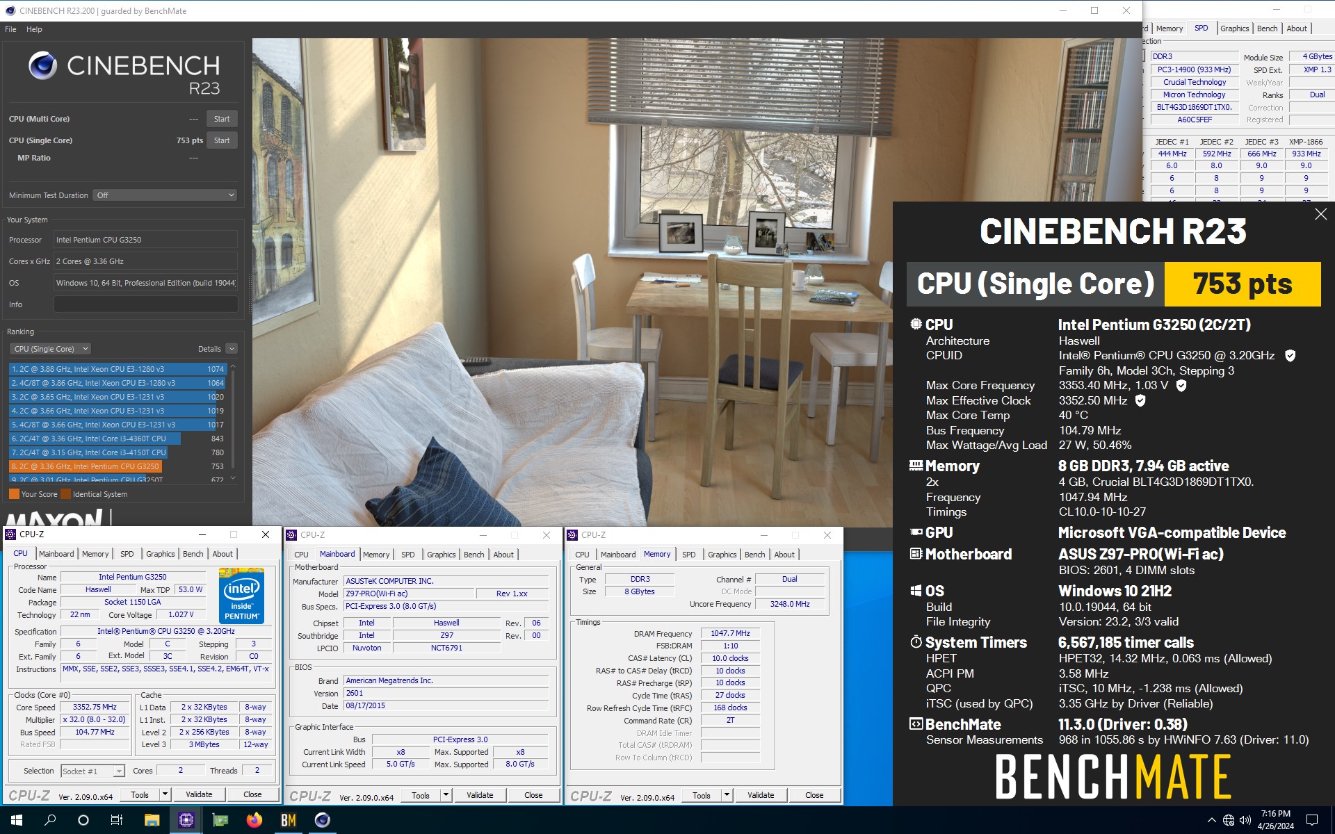This screenshot has width=1335, height=834.
Task: Open CPU (Single Core) ranking dropdown
Action: (51, 349)
